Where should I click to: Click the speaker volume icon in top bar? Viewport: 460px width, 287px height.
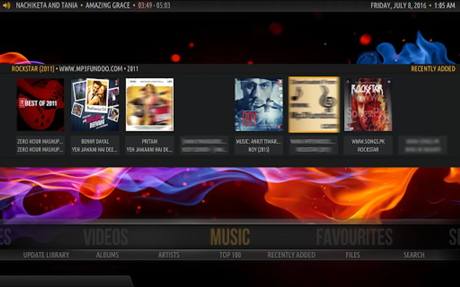(x=6, y=5)
